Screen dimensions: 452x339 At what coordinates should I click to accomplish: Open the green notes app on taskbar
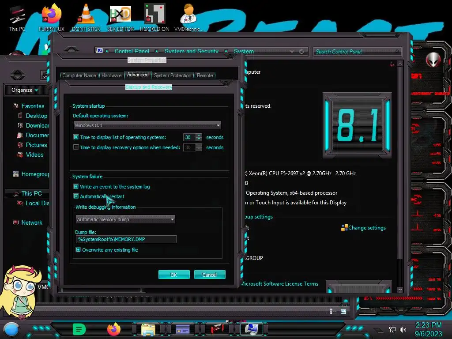(79, 329)
